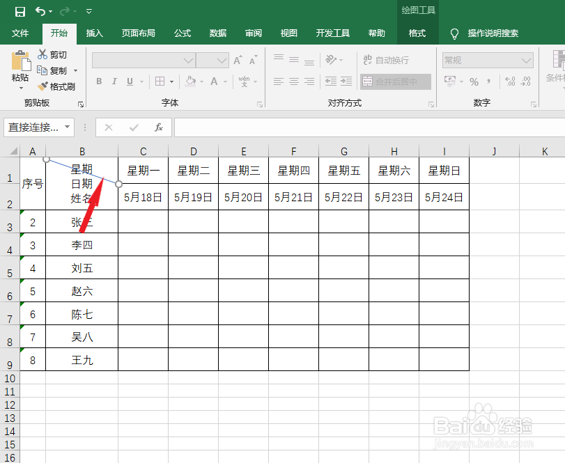Open the 数字 dialog launcher

(x=534, y=104)
